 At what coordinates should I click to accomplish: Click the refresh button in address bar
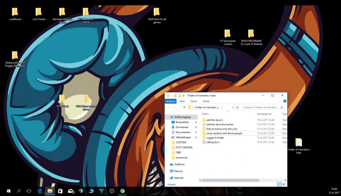click(x=238, y=107)
